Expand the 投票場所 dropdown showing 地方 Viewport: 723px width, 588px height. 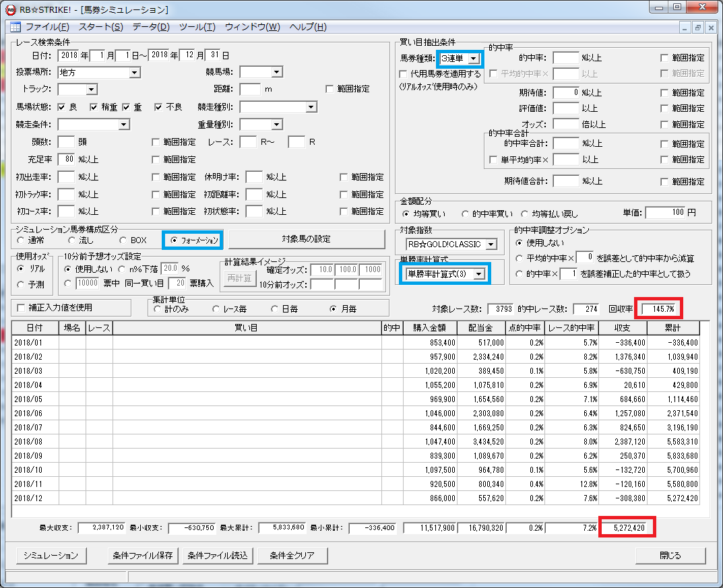coord(134,72)
